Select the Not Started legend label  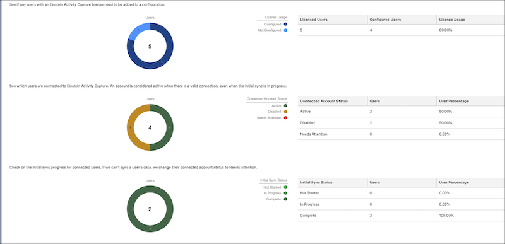(272, 187)
